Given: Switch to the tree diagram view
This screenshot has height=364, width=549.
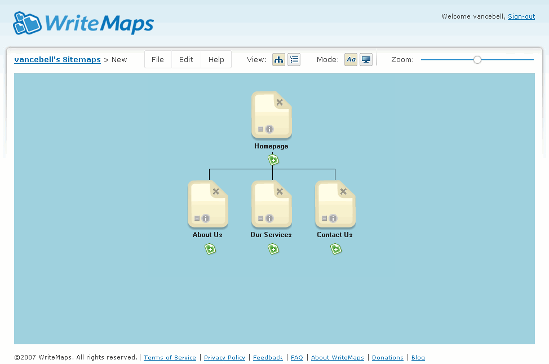Looking at the screenshot, I should coord(278,60).
